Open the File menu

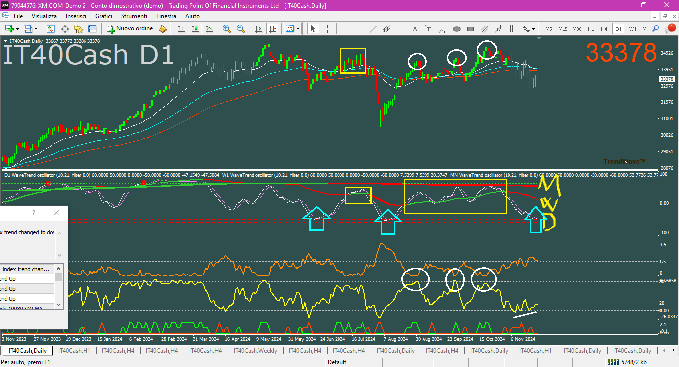pos(18,16)
